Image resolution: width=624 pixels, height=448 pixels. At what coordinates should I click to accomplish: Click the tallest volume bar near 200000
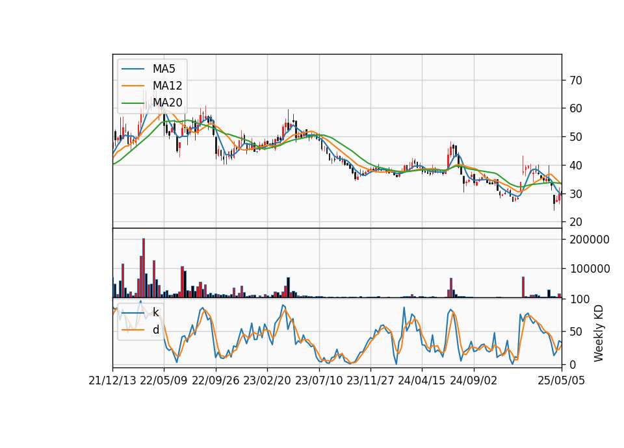click(x=144, y=268)
